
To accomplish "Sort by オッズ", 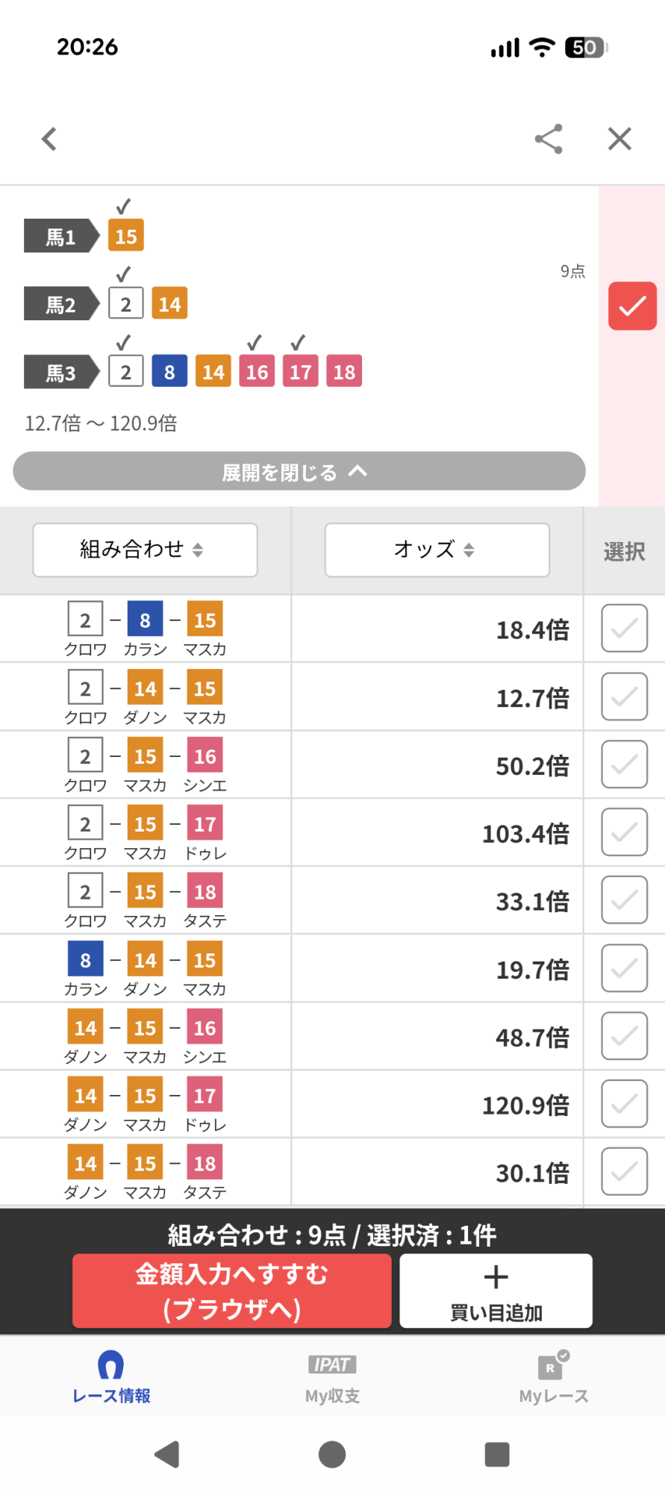I will 437,550.
